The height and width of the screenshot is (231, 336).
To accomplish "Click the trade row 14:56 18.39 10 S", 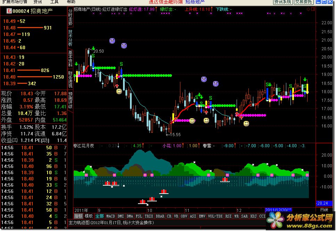I will [x=34, y=172].
